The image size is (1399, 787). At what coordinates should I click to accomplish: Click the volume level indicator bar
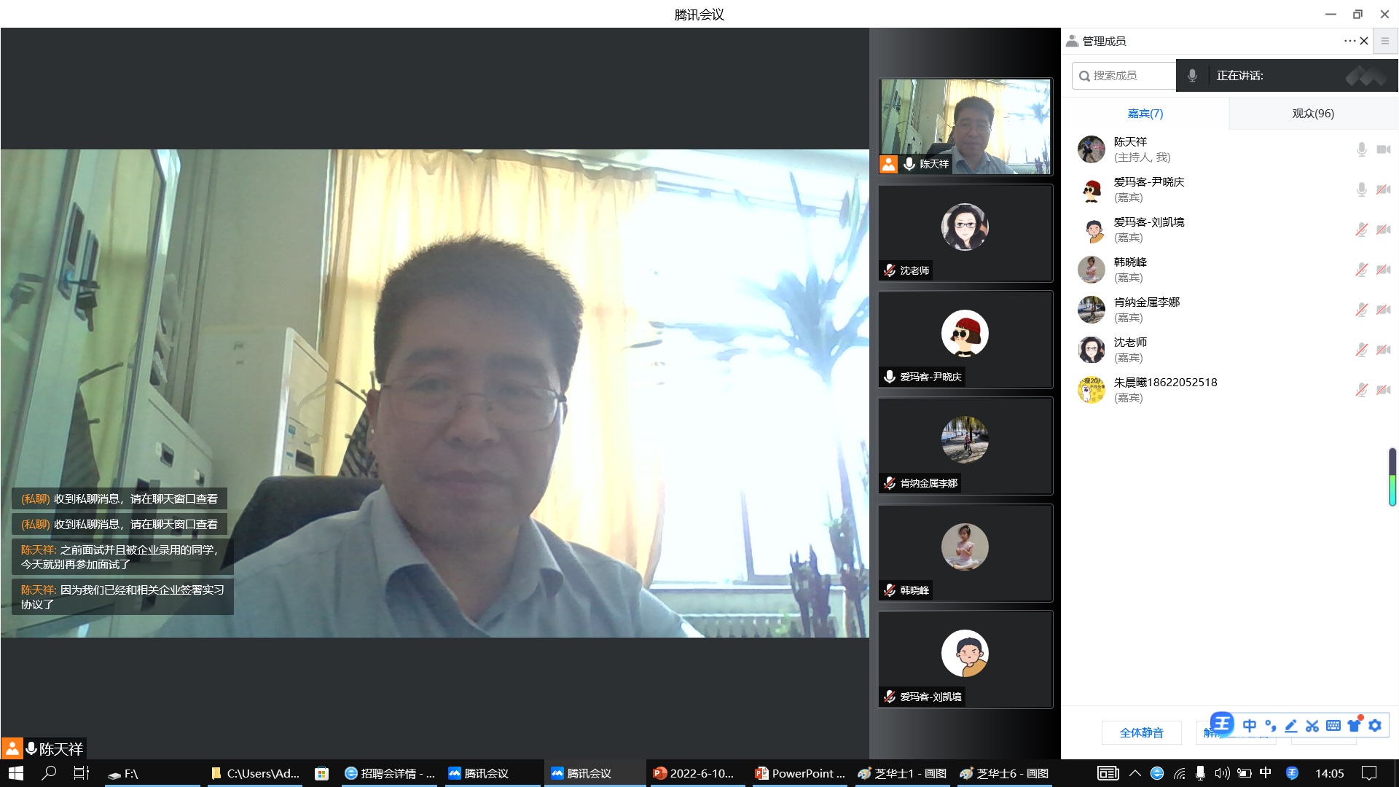(x=1392, y=477)
